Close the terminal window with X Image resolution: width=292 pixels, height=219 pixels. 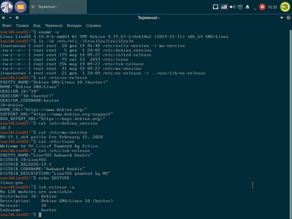(x=3, y=18)
